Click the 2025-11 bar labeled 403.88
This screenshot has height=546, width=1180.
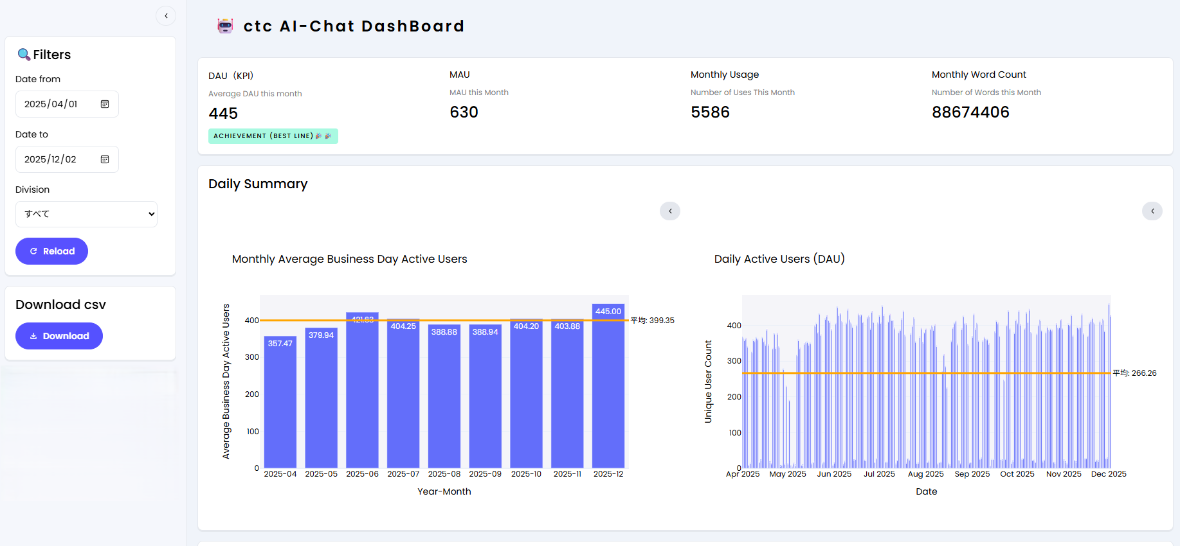point(567,394)
